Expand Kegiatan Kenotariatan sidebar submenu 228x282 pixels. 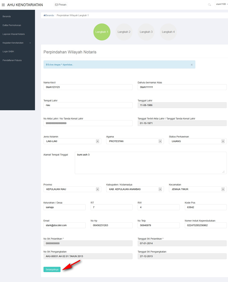pyautogui.click(x=17, y=43)
